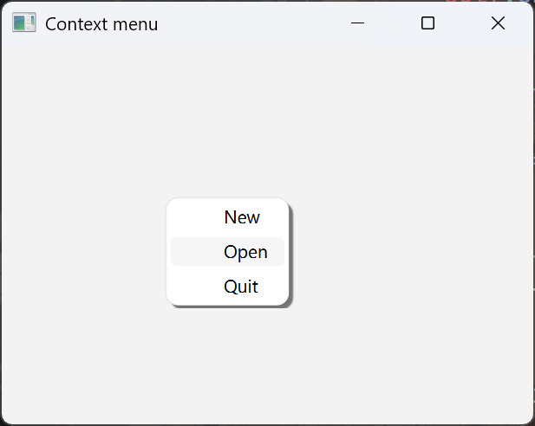Create a new item via the New entry
Viewport: 535px width, 426px height.
pos(241,217)
